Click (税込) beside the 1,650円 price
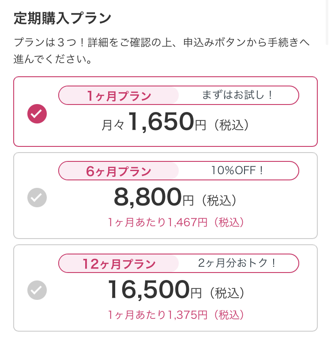 coord(231,125)
